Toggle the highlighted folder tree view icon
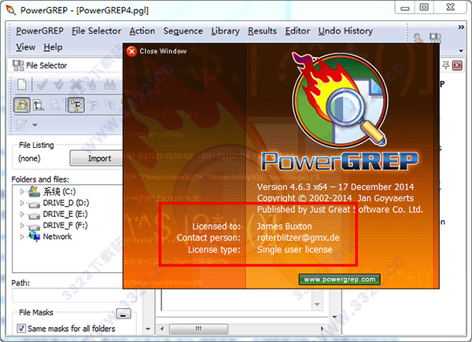 (x=76, y=105)
